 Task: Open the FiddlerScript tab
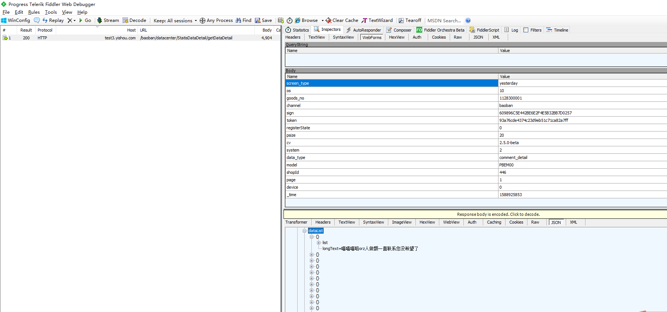click(x=484, y=30)
